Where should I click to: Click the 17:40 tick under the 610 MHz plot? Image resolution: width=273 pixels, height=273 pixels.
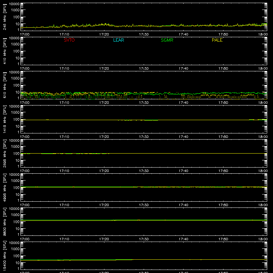(183, 103)
